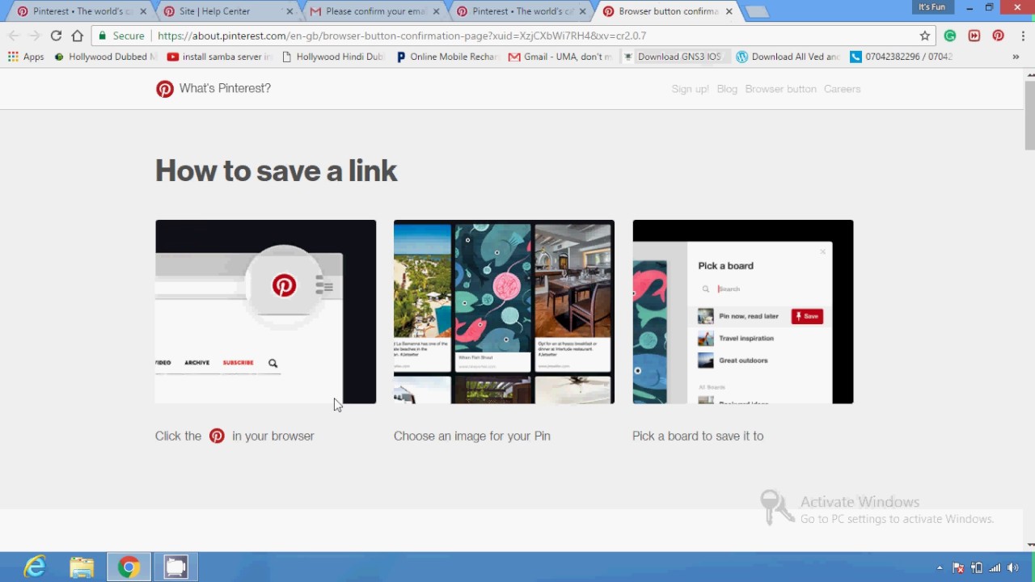Open the 07042382296 bookmark
This screenshot has height=582, width=1035.
click(x=902, y=57)
